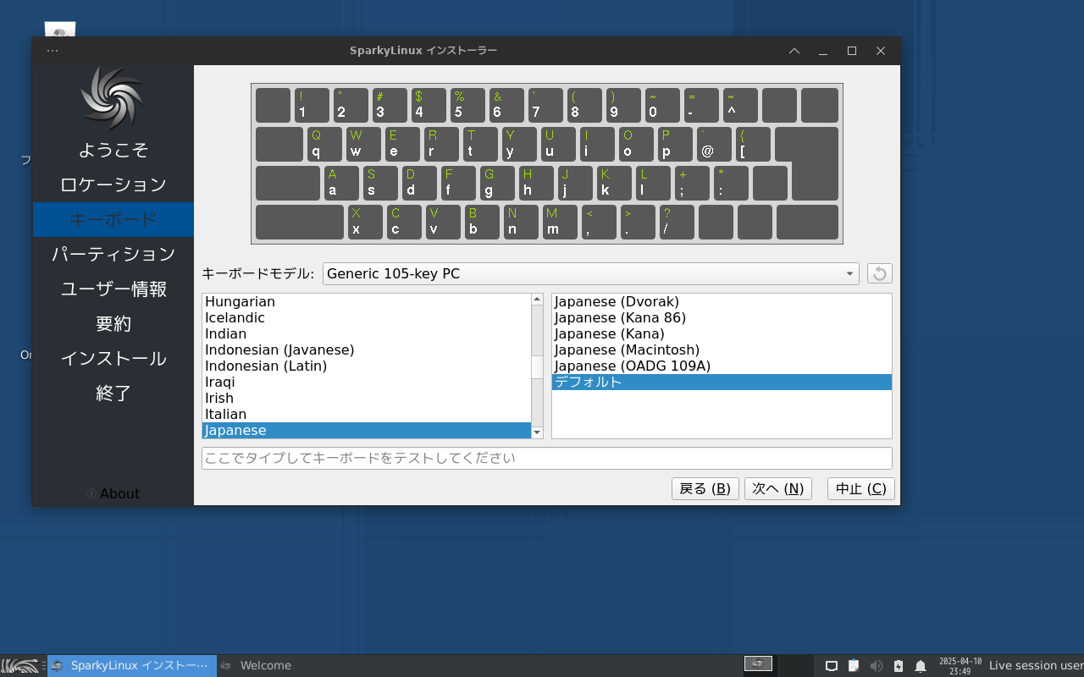Click the workspace switcher thumbnail on the taskbar
This screenshot has width=1084, height=677.
[x=759, y=664]
